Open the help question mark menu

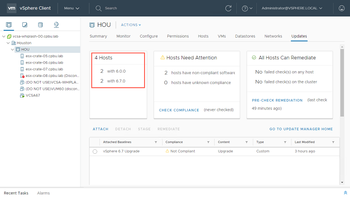tap(247, 8)
